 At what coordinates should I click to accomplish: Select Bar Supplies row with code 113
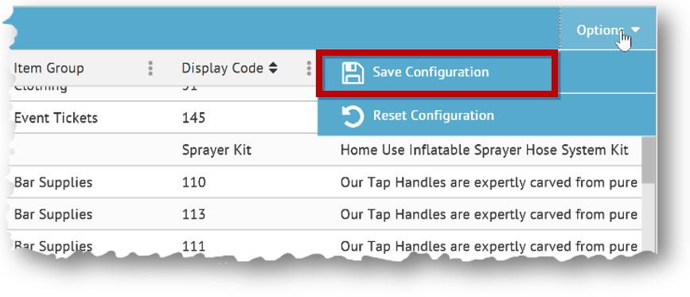(x=325, y=214)
